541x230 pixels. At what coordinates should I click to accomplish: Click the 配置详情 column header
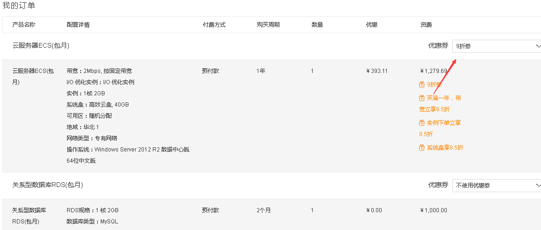pyautogui.click(x=78, y=25)
